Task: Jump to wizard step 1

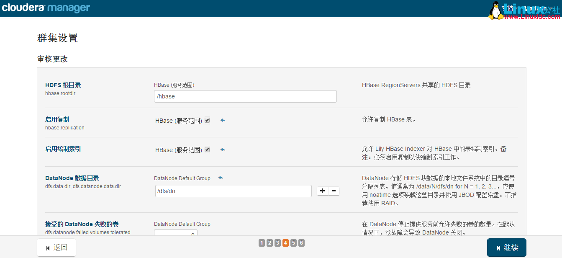Action: coord(262,243)
